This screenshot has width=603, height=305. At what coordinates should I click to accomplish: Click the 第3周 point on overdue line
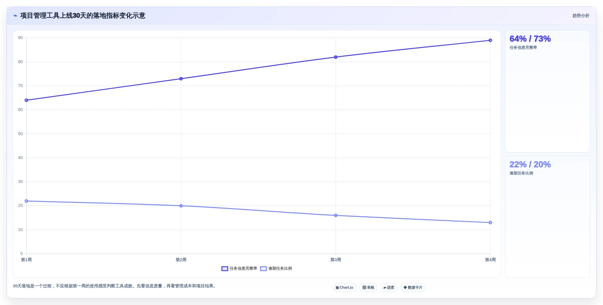[x=336, y=216]
